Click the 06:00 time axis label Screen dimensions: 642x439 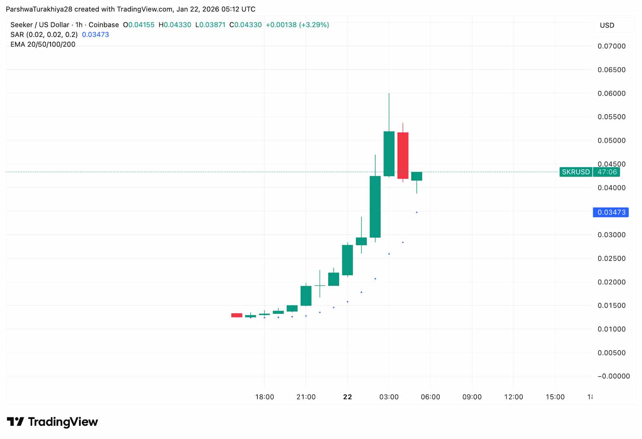point(430,397)
